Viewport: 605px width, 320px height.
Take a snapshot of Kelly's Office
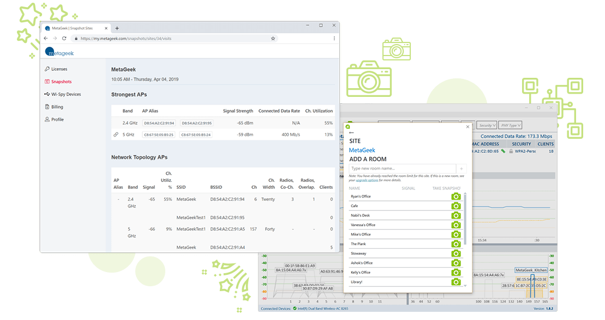[x=456, y=273]
